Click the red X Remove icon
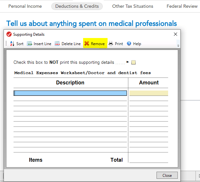200x182 pixels. 87,43
